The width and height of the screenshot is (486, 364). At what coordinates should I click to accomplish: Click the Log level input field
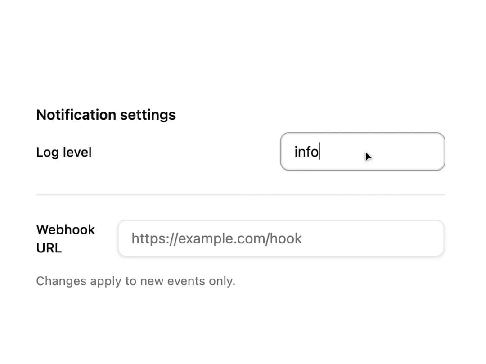pyautogui.click(x=362, y=152)
